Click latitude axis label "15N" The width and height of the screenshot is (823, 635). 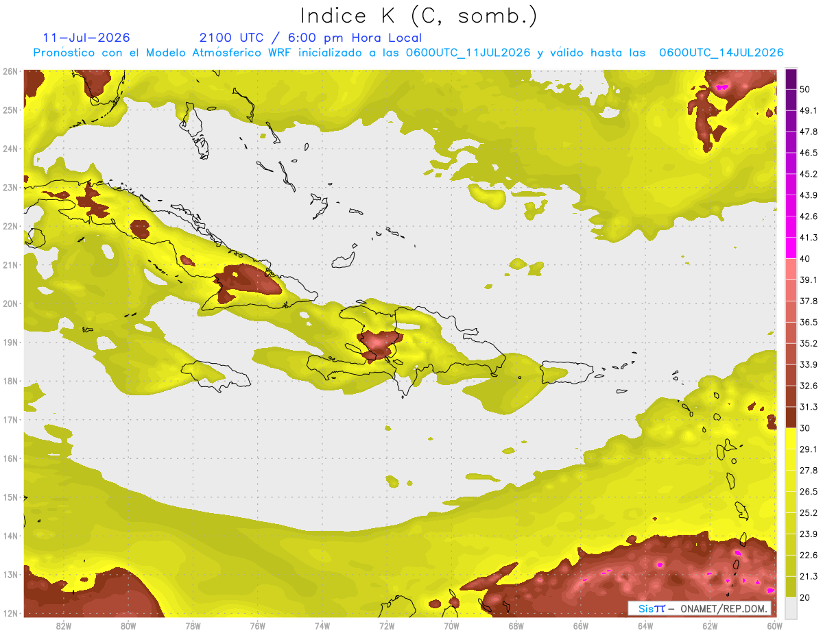pyautogui.click(x=10, y=497)
